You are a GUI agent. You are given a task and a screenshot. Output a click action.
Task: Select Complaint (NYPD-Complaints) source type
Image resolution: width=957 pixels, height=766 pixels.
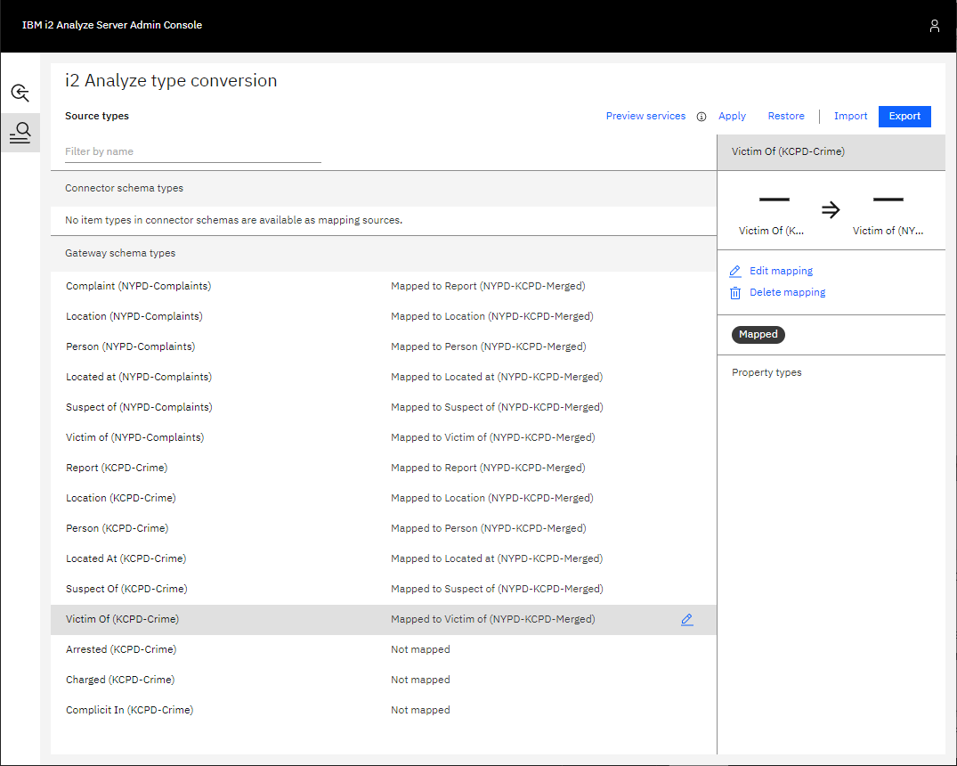pos(138,286)
